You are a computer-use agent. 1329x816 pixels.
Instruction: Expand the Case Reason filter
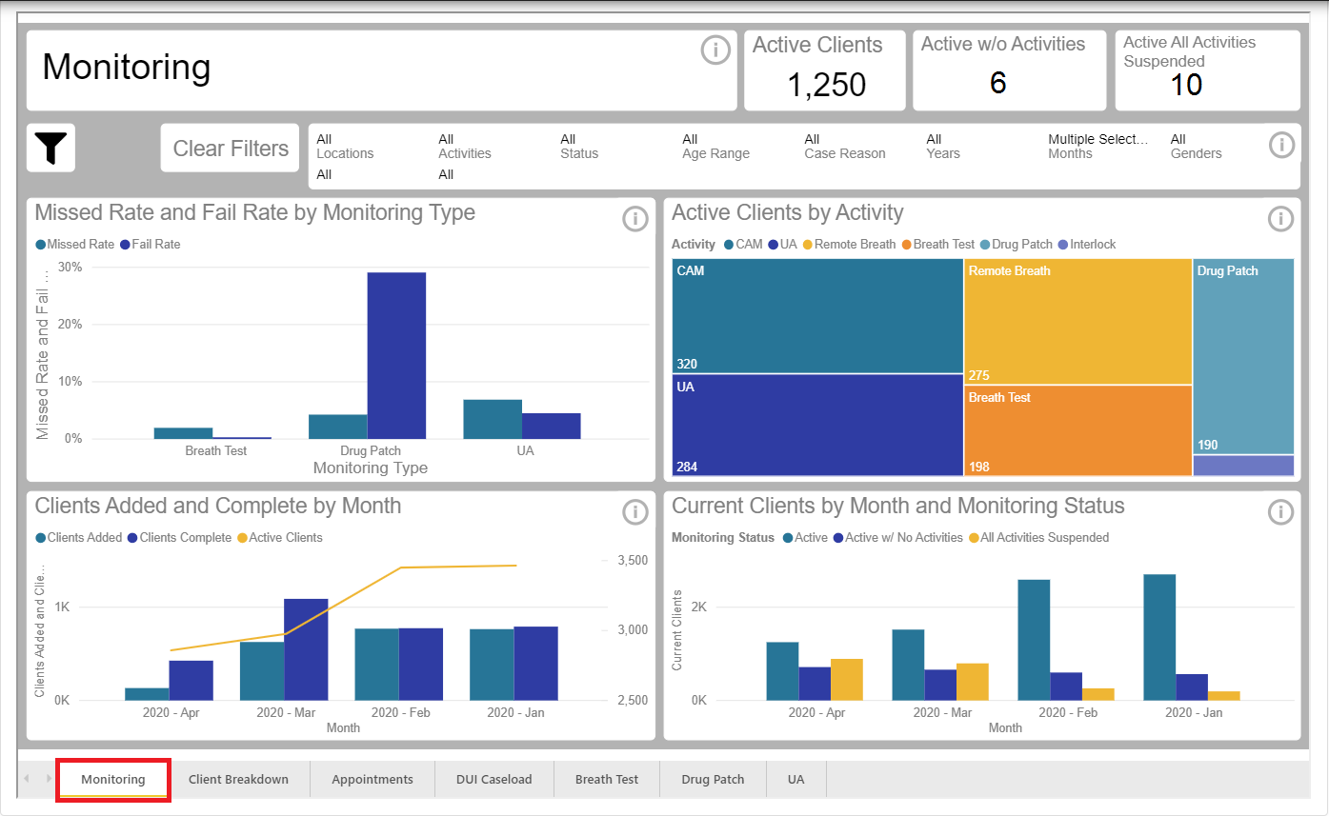[x=844, y=146]
